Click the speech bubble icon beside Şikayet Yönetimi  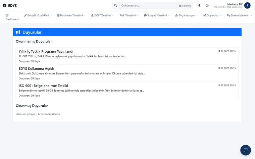click(145, 15)
